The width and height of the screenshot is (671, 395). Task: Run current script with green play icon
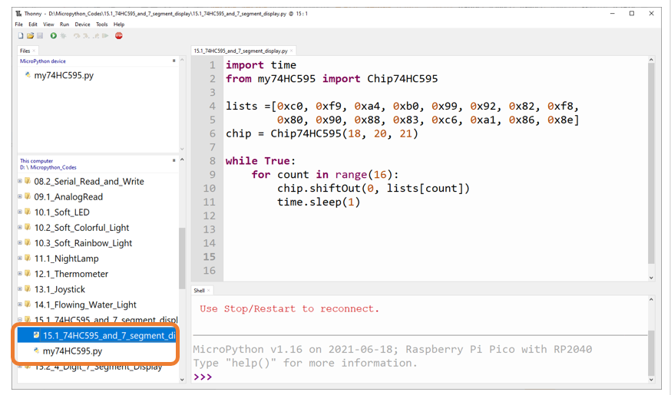coord(54,36)
